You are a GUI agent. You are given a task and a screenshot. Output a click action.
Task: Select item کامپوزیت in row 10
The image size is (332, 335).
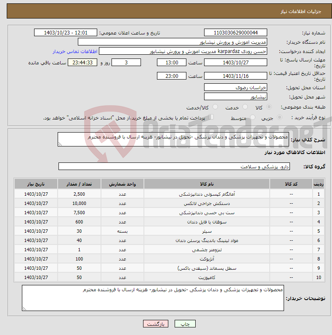point(207,277)
